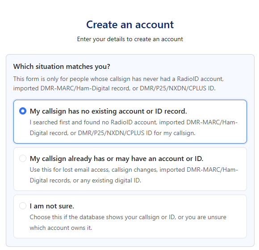Image resolution: width=259 pixels, height=250 pixels.
Task: Choose the already has account radio button
Action: click(x=23, y=158)
